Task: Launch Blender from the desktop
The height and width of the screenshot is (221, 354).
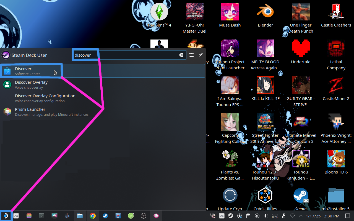Action: click(265, 15)
